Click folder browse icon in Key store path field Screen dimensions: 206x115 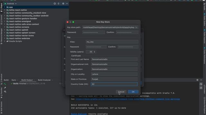pyautogui.click(x=136, y=27)
